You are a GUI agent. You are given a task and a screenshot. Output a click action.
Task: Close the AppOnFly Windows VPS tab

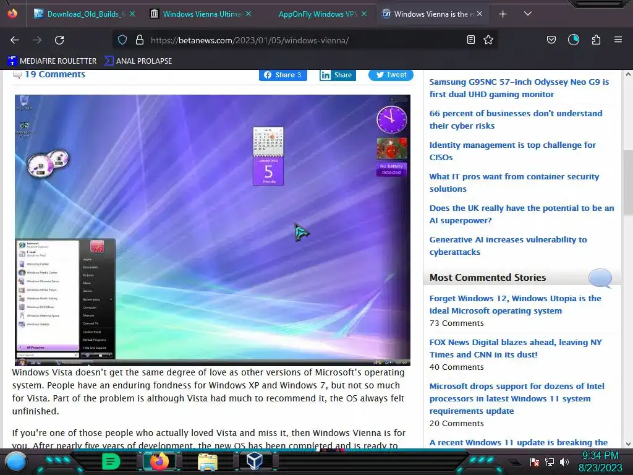364,14
